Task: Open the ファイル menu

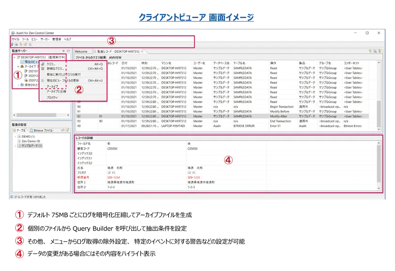Action: point(15,39)
